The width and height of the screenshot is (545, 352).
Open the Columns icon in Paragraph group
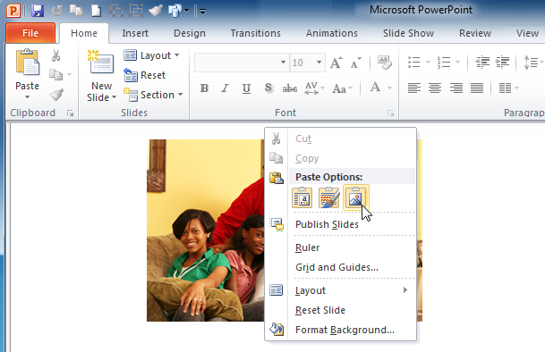pos(505,88)
